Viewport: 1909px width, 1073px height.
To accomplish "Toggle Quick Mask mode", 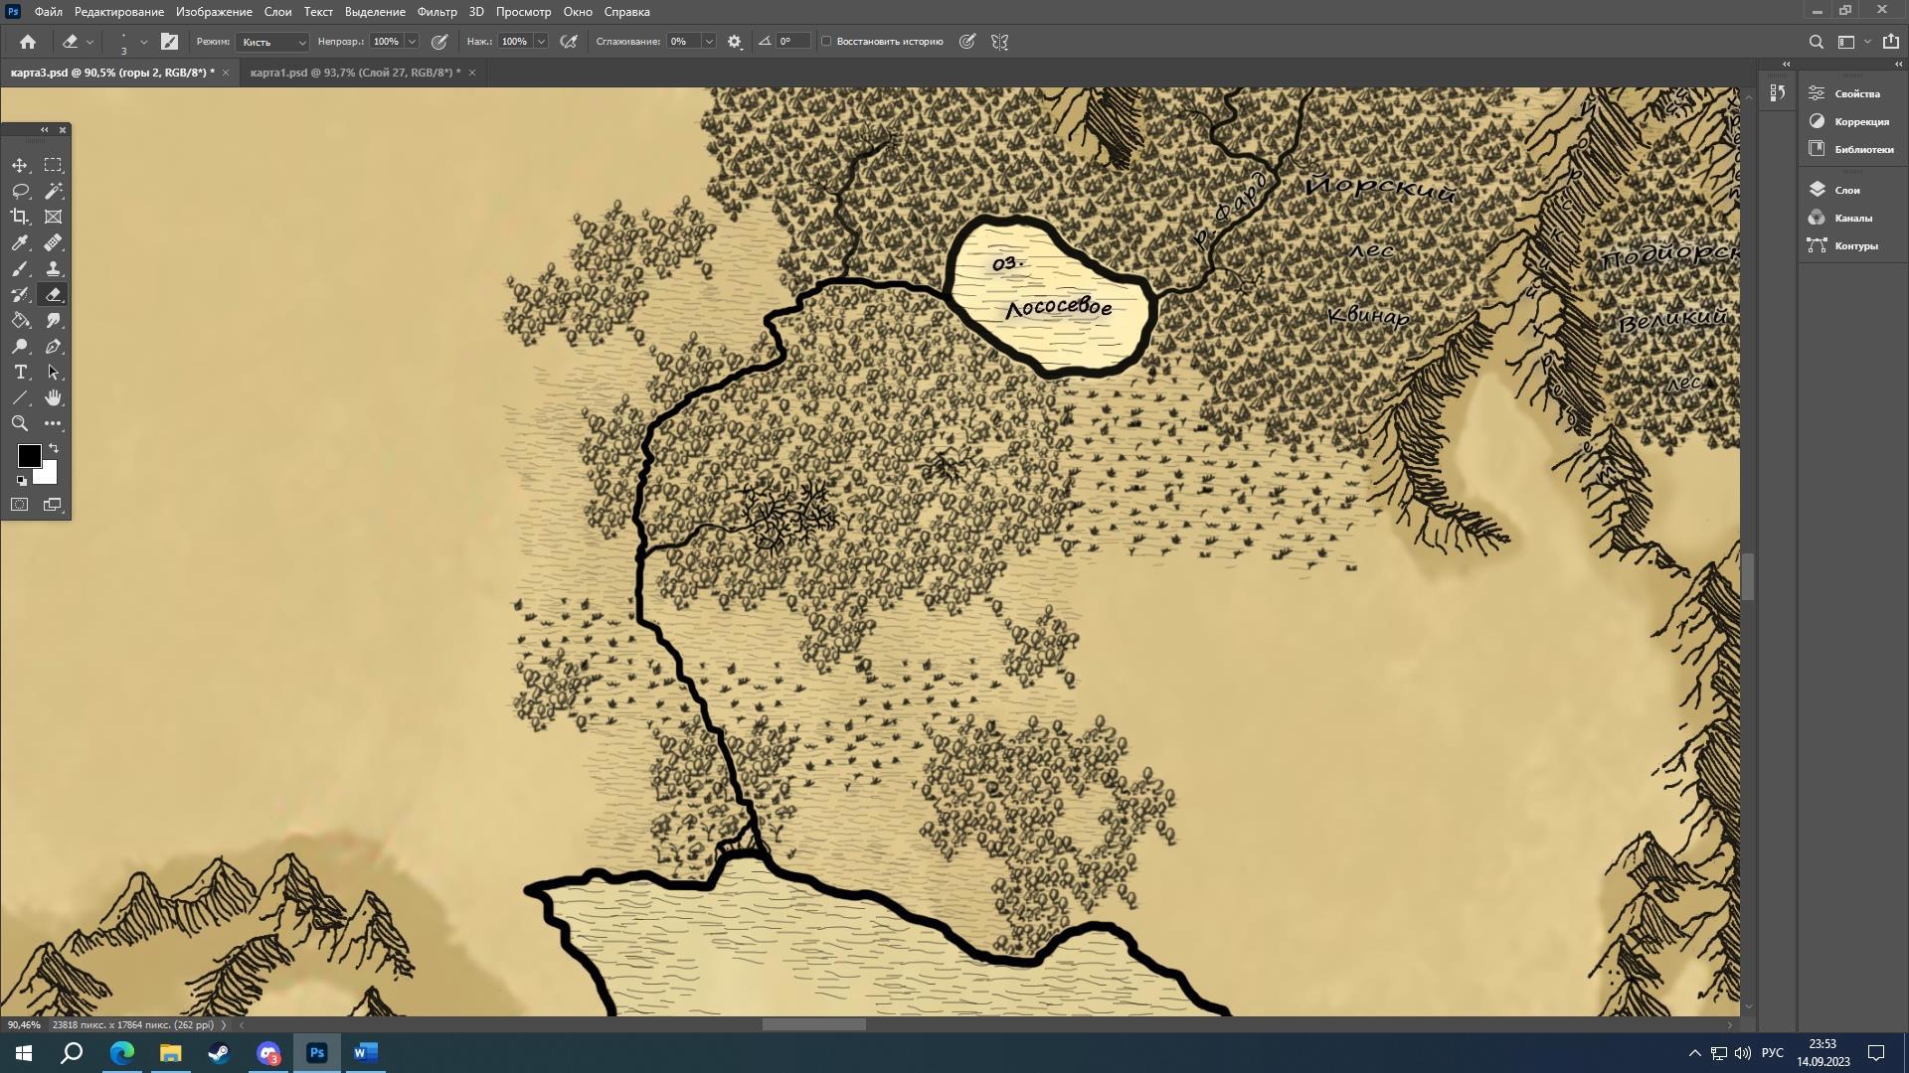I will pos(20,505).
